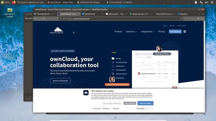Toggle the Necessary cookies checkbox
Viewport: 216px width, 121px height.
tap(93, 109)
